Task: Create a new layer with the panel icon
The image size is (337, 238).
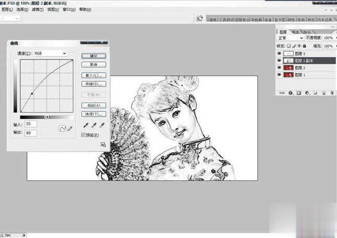Action: [323, 93]
